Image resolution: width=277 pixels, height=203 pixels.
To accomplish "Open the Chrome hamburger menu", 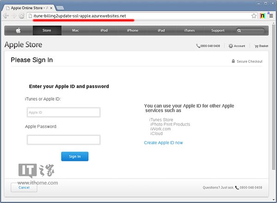I will [271, 16].
